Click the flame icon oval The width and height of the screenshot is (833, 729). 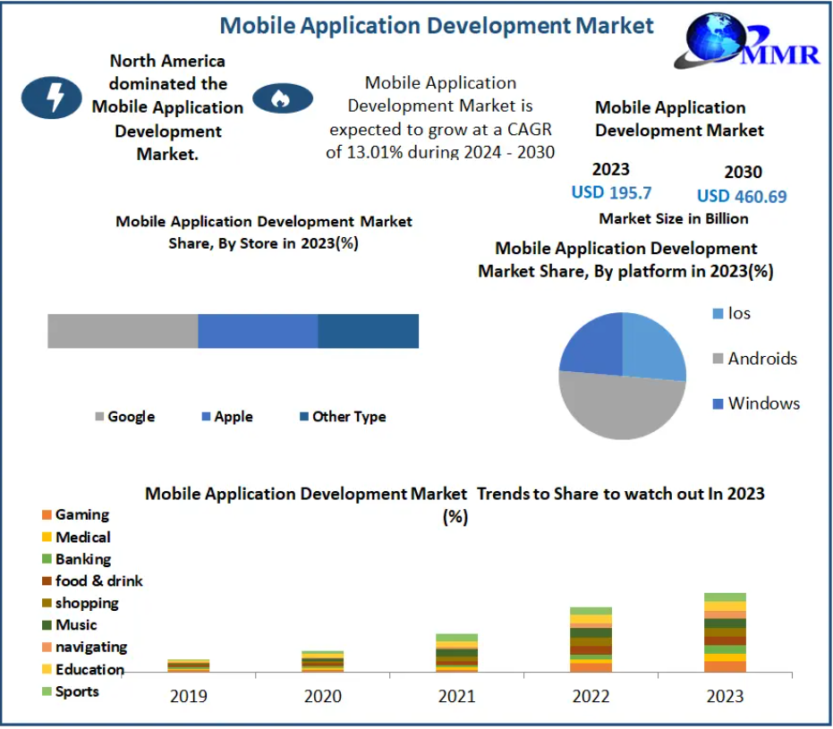(x=283, y=97)
